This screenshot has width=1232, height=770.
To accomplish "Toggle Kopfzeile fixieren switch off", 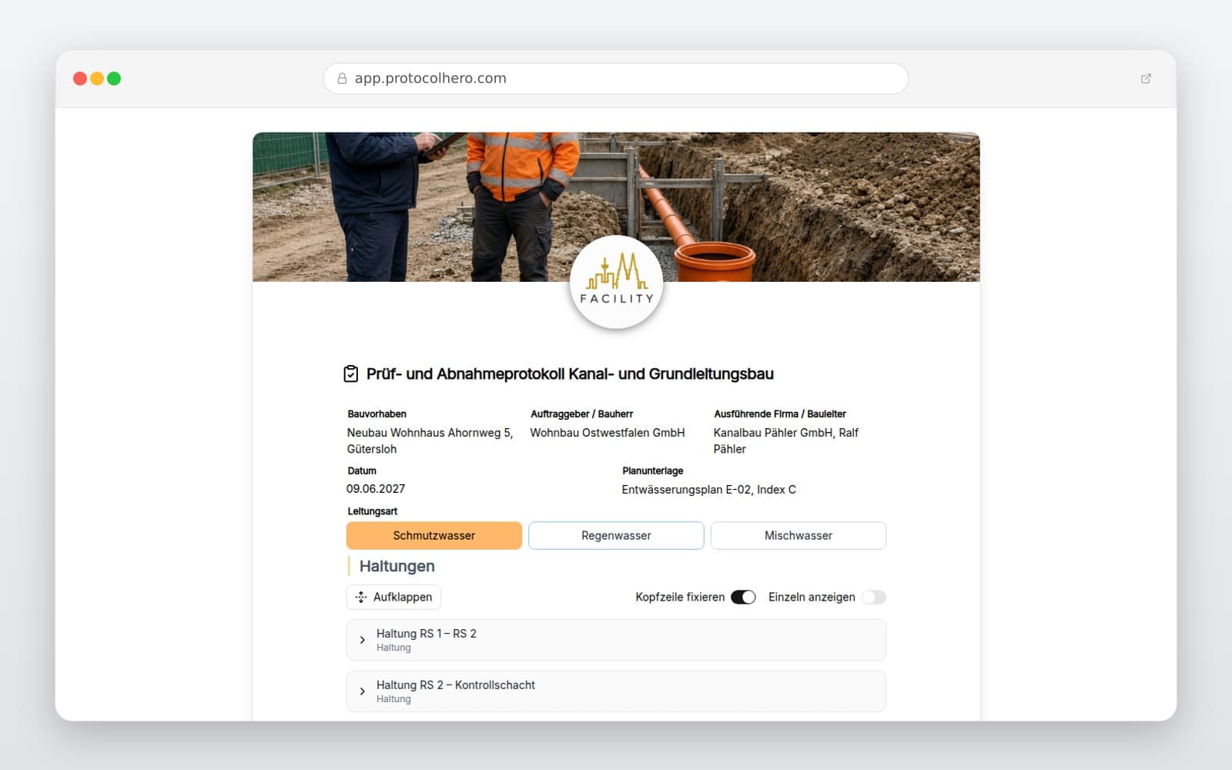I will pyautogui.click(x=743, y=597).
